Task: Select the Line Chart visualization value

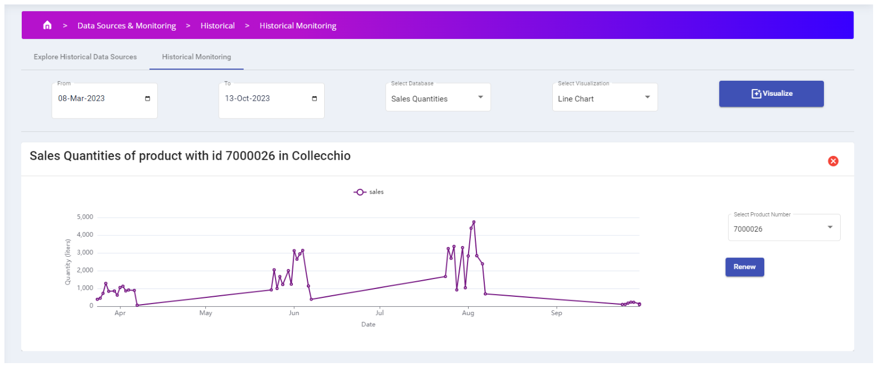Action: tap(576, 99)
